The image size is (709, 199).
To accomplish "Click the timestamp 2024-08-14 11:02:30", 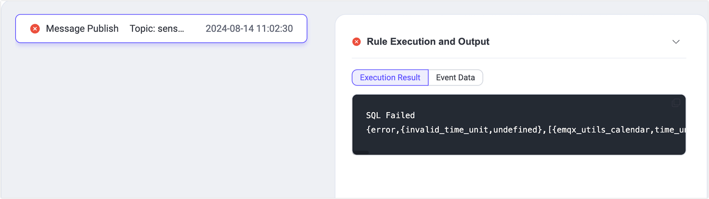I will pyautogui.click(x=249, y=28).
